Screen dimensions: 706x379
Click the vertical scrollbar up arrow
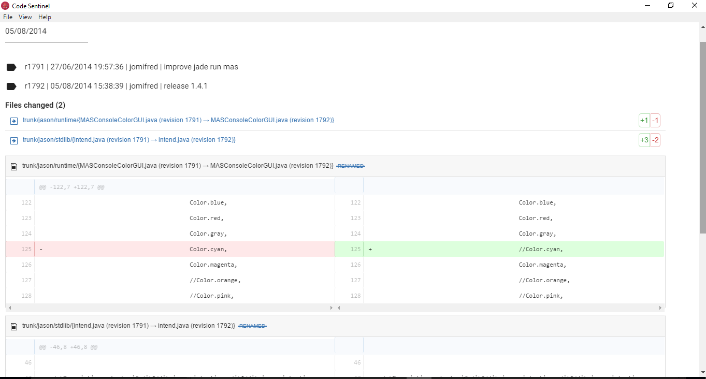coord(702,26)
